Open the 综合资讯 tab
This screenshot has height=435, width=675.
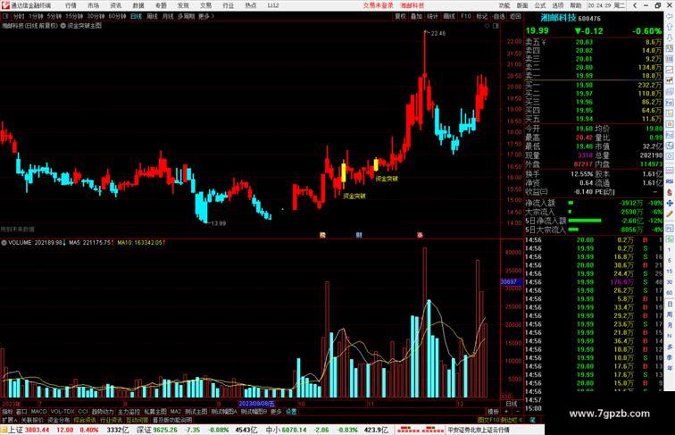pyautogui.click(x=84, y=420)
